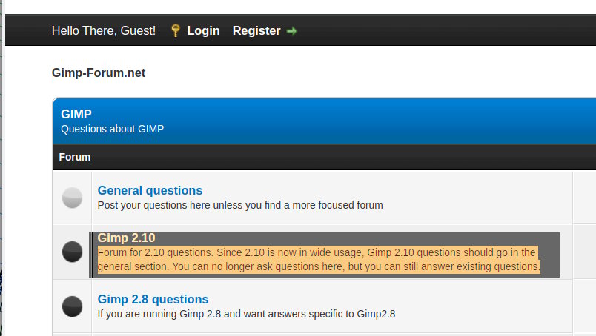Click the Gimp 2.10 forum status icon
Image resolution: width=596 pixels, height=336 pixels.
tap(72, 252)
